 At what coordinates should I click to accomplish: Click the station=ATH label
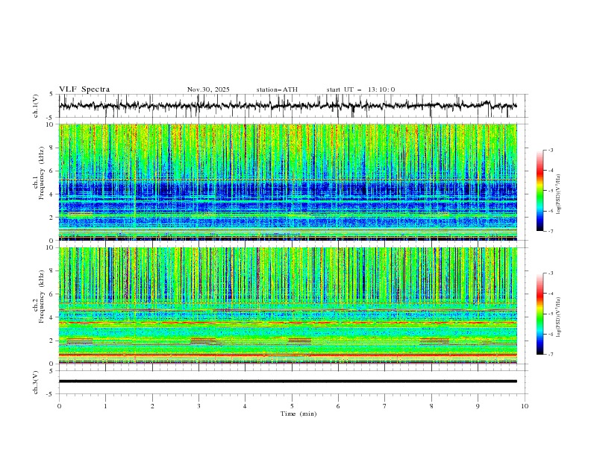[276, 89]
